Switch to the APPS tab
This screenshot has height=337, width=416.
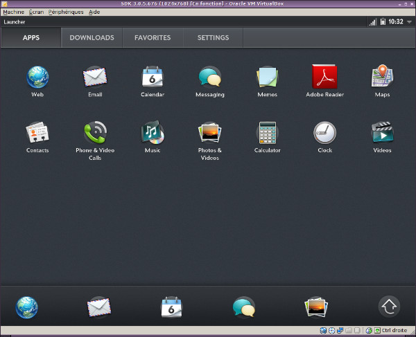(x=31, y=37)
